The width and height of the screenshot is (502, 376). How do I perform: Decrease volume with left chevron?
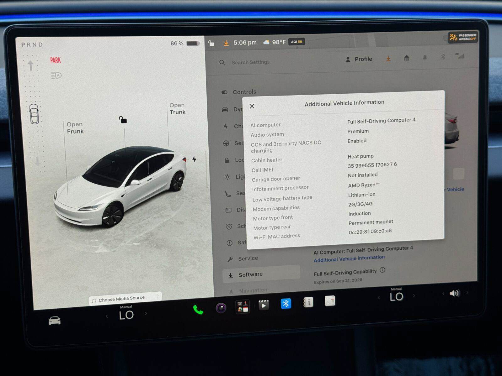coord(443,294)
